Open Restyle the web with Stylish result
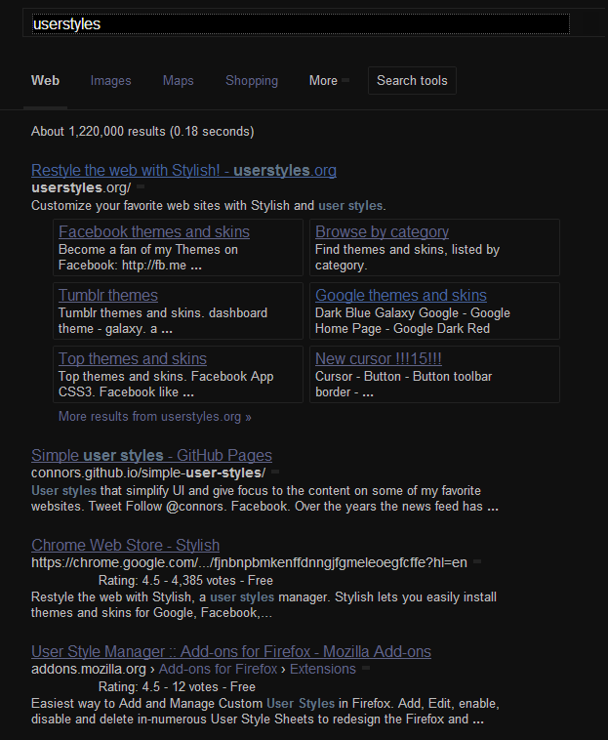The width and height of the screenshot is (608, 740). click(183, 170)
